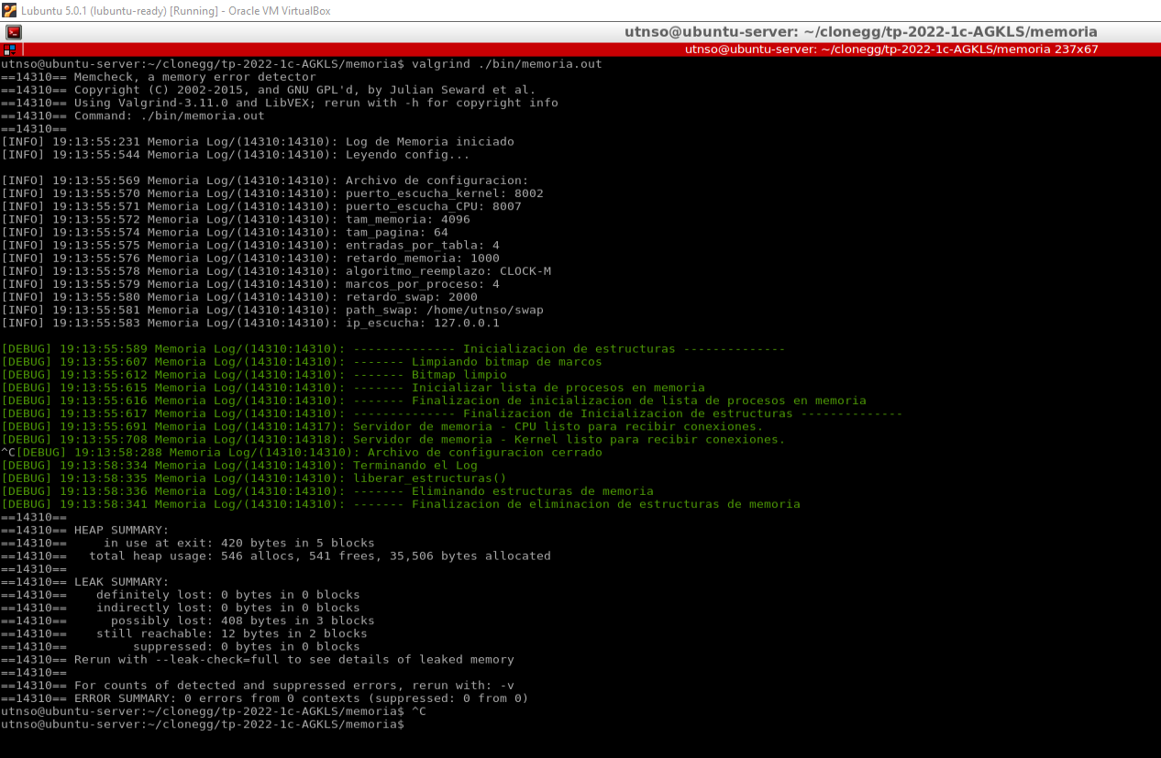Click the 'LEAK SUMMARY:' heading

click(121, 581)
